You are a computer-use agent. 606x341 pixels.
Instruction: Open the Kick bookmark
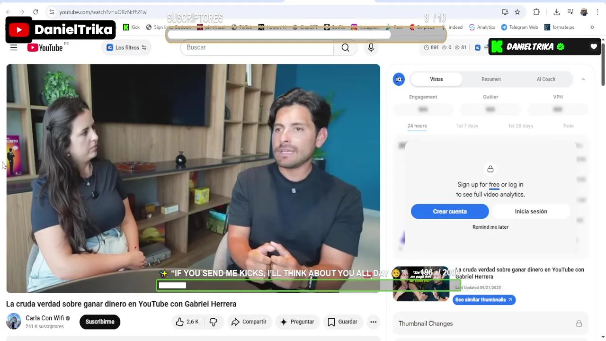click(x=131, y=27)
